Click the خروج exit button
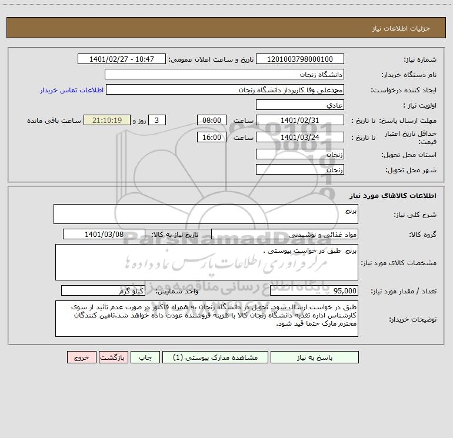453x438 pixels. (81, 357)
